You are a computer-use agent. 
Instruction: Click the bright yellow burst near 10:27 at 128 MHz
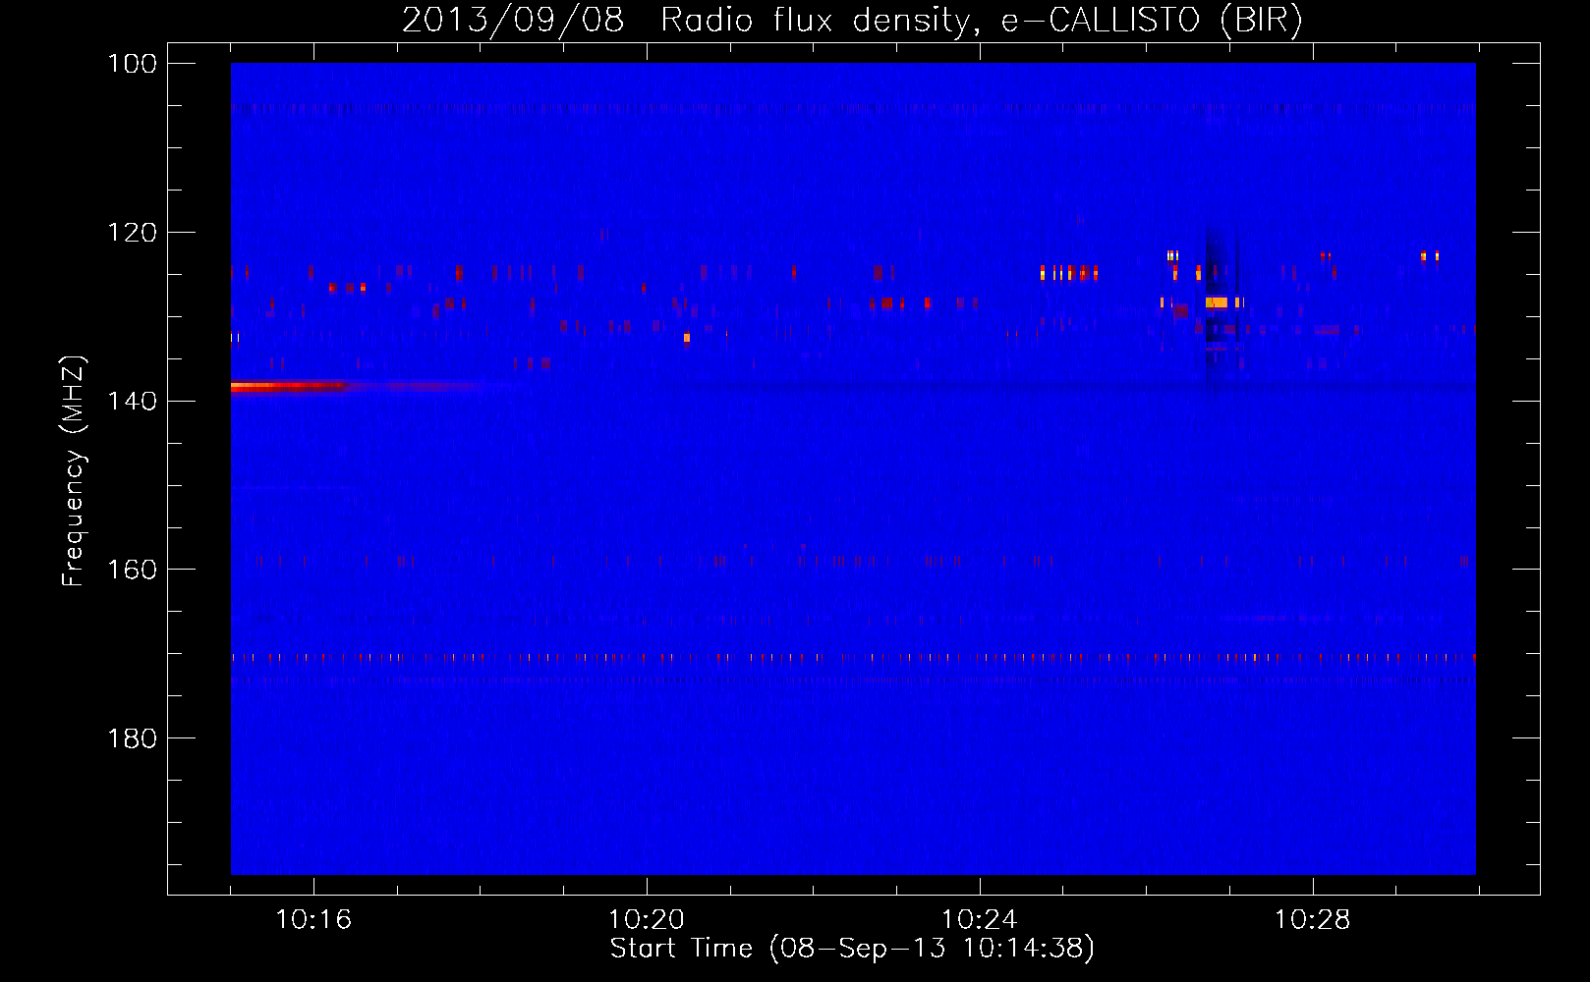(x=1217, y=302)
